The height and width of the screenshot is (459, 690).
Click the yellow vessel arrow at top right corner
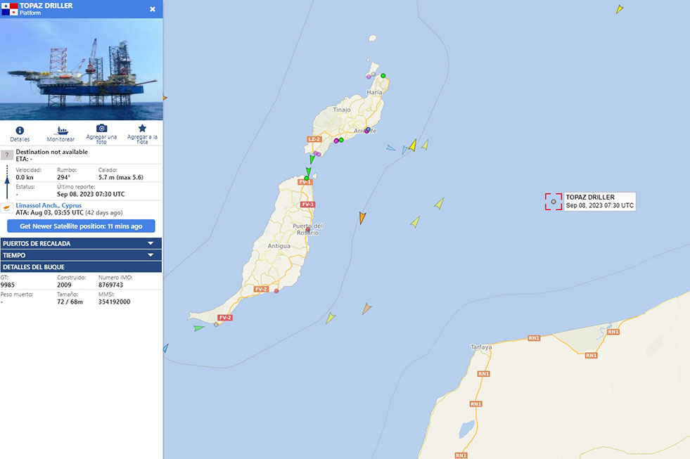click(x=619, y=9)
